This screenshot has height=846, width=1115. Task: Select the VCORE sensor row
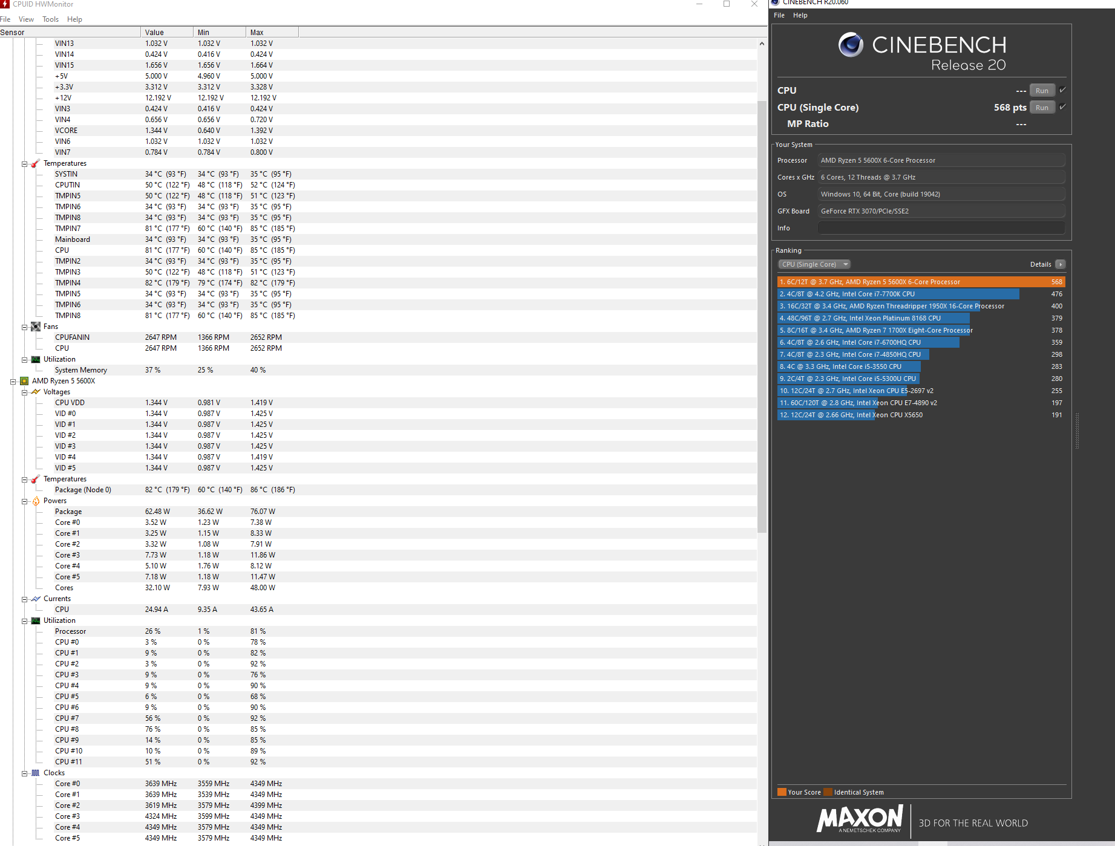379,131
